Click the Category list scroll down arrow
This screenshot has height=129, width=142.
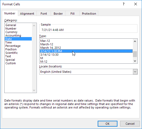click(x=34, y=90)
